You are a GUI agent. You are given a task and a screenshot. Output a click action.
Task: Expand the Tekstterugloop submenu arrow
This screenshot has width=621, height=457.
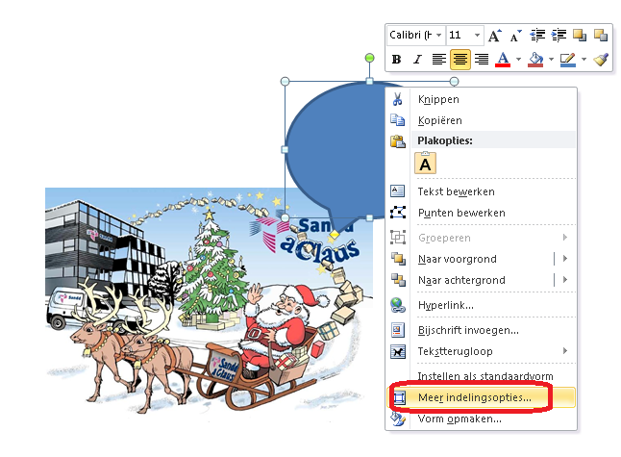point(565,351)
